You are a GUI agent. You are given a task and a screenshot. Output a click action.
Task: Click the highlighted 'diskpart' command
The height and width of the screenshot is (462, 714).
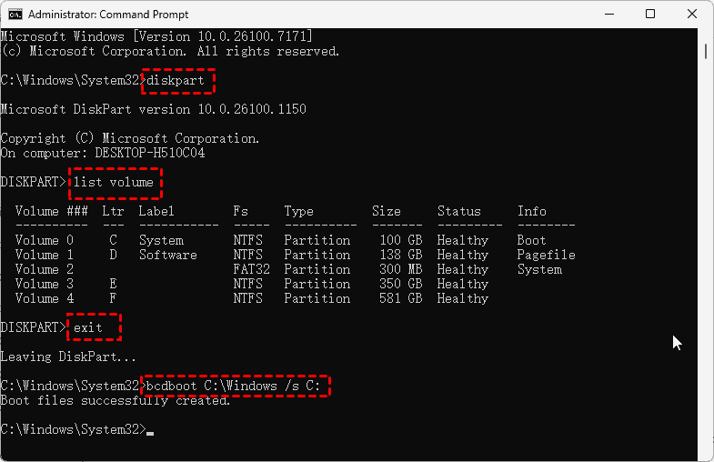click(x=178, y=80)
